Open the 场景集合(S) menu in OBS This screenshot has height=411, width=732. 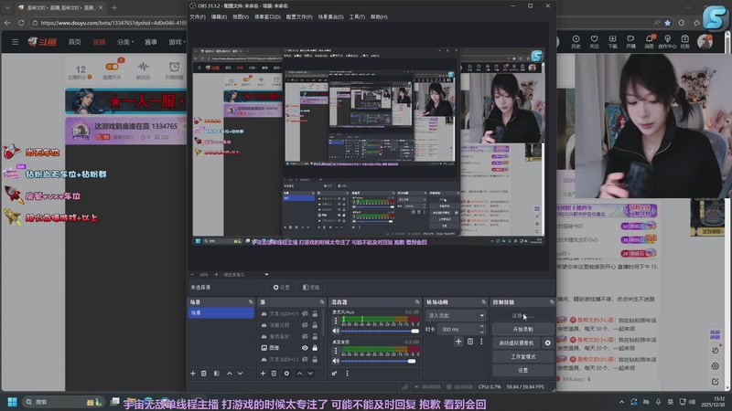330,16
